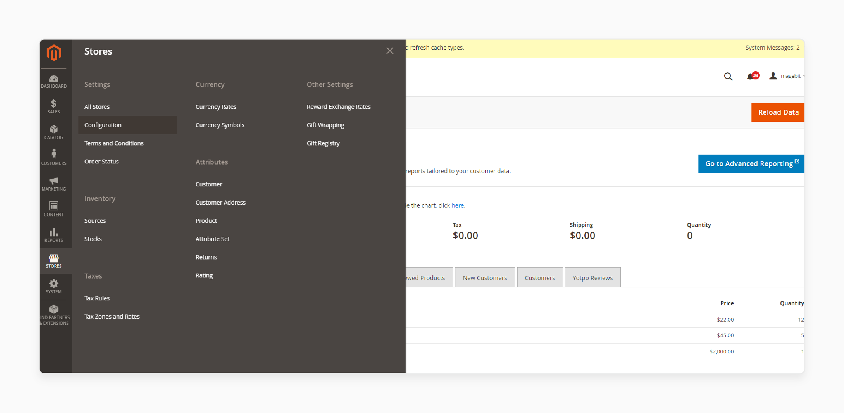
Task: Click the Reports icon in sidebar
Action: [x=54, y=235]
